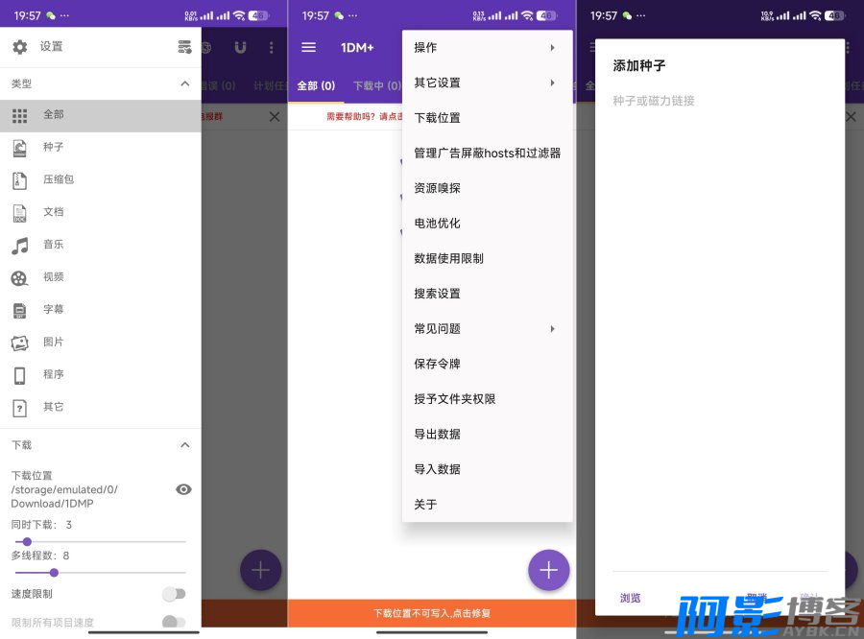864x639 pixels.
Task: Adjust the 多线程数 slider
Action: 54,573
